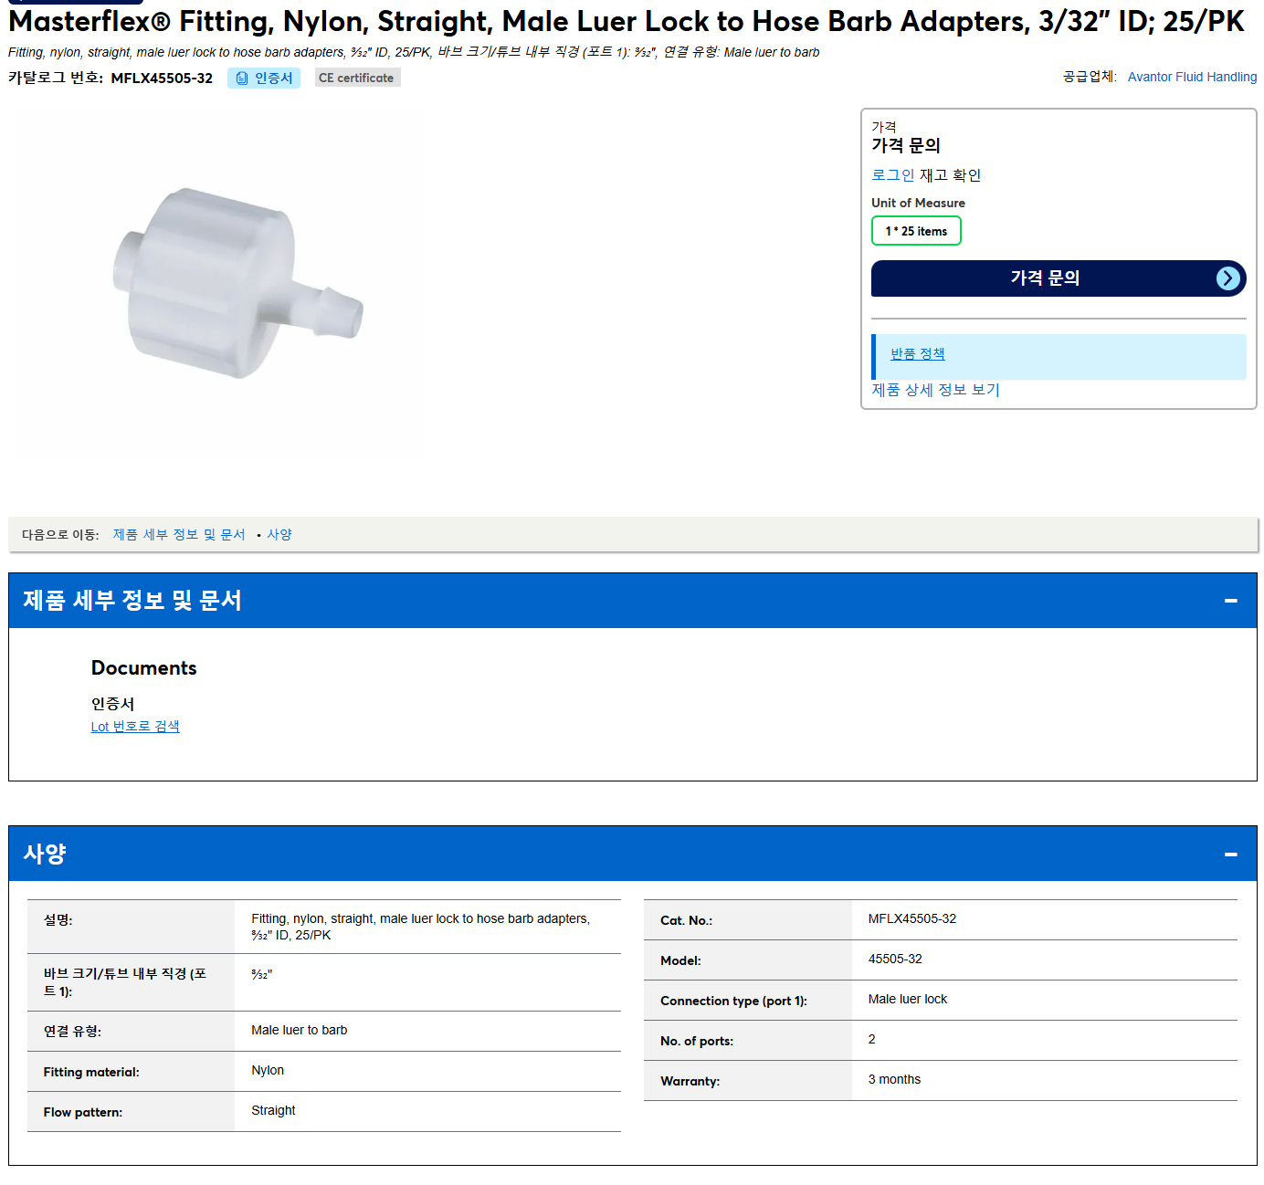
Task: Collapse the 사양 section
Action: tap(1231, 855)
